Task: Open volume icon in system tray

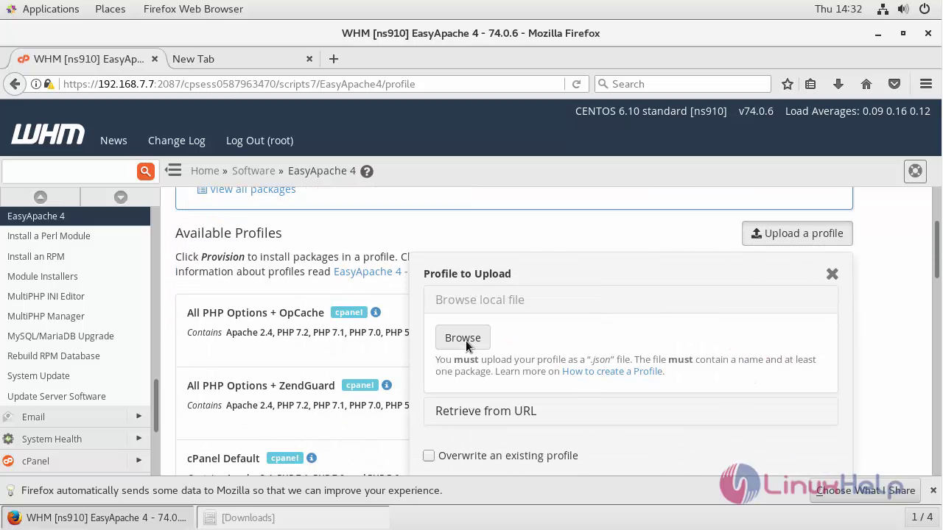Action: click(904, 9)
